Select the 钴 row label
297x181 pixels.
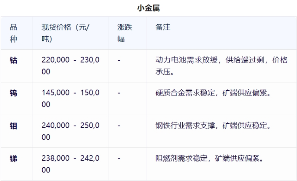coord(13,60)
